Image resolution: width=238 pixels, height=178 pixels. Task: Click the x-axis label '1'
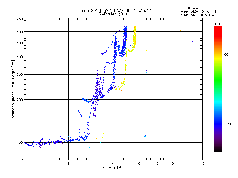pos(24,164)
